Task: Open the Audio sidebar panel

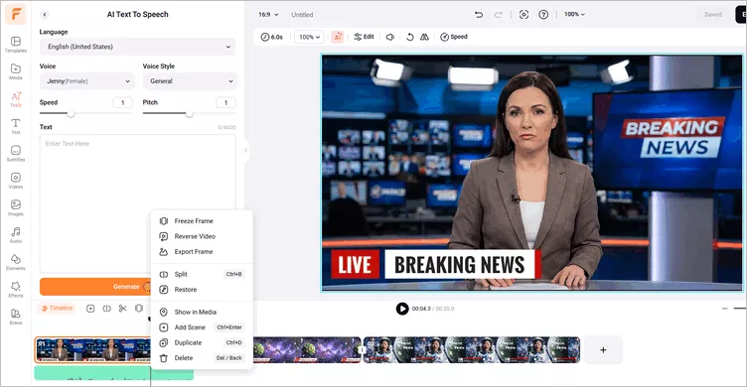Action: click(x=16, y=234)
